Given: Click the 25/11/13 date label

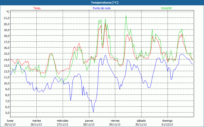Looking at the screenshot, I should click(x=10, y=124).
